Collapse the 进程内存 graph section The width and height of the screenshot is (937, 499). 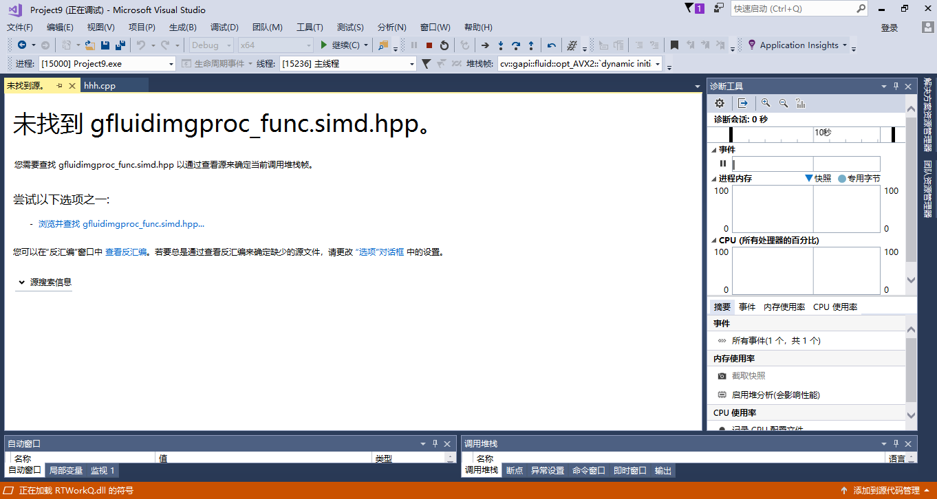(713, 178)
